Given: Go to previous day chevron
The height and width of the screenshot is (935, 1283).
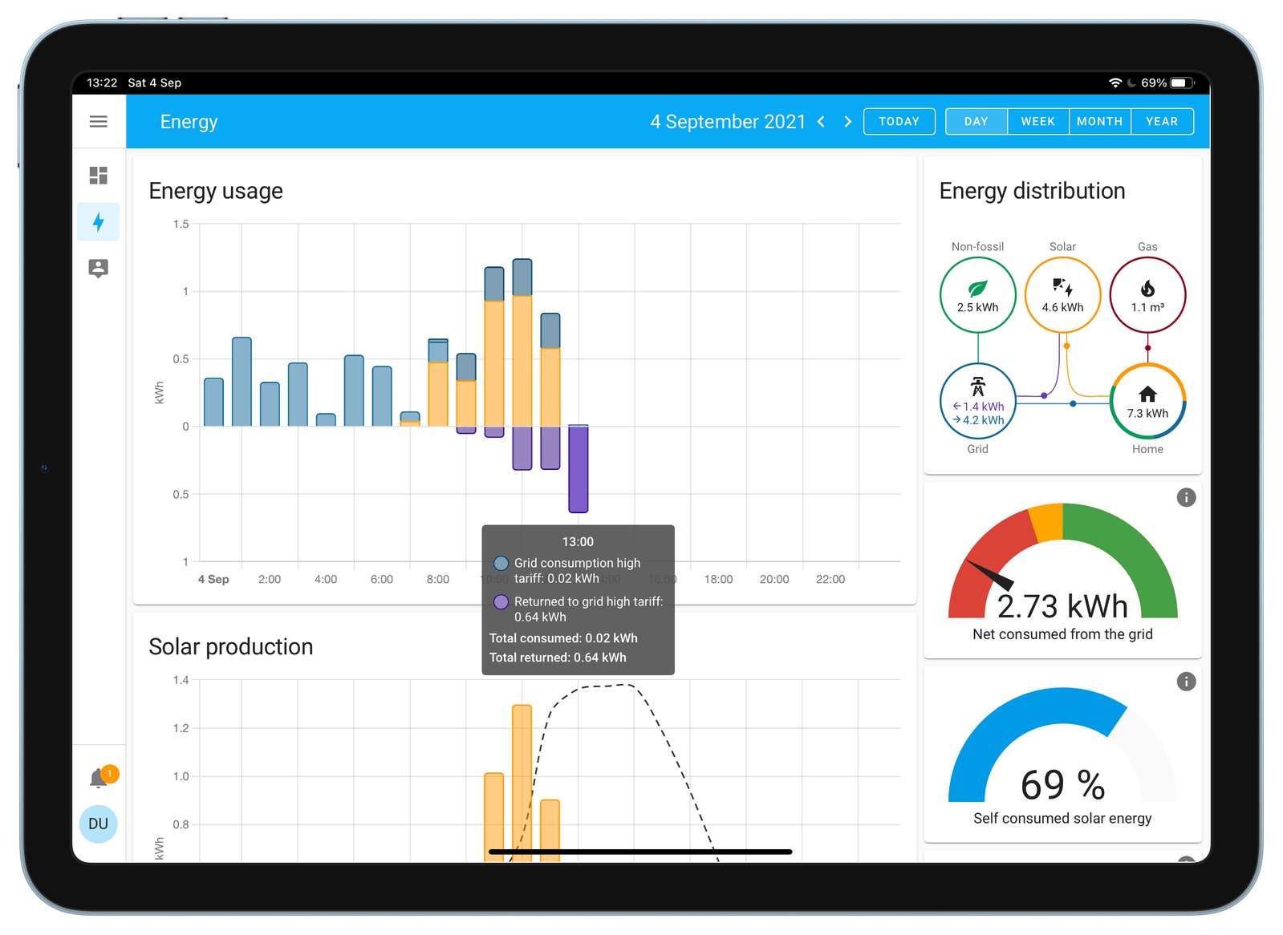Looking at the screenshot, I should (821, 121).
